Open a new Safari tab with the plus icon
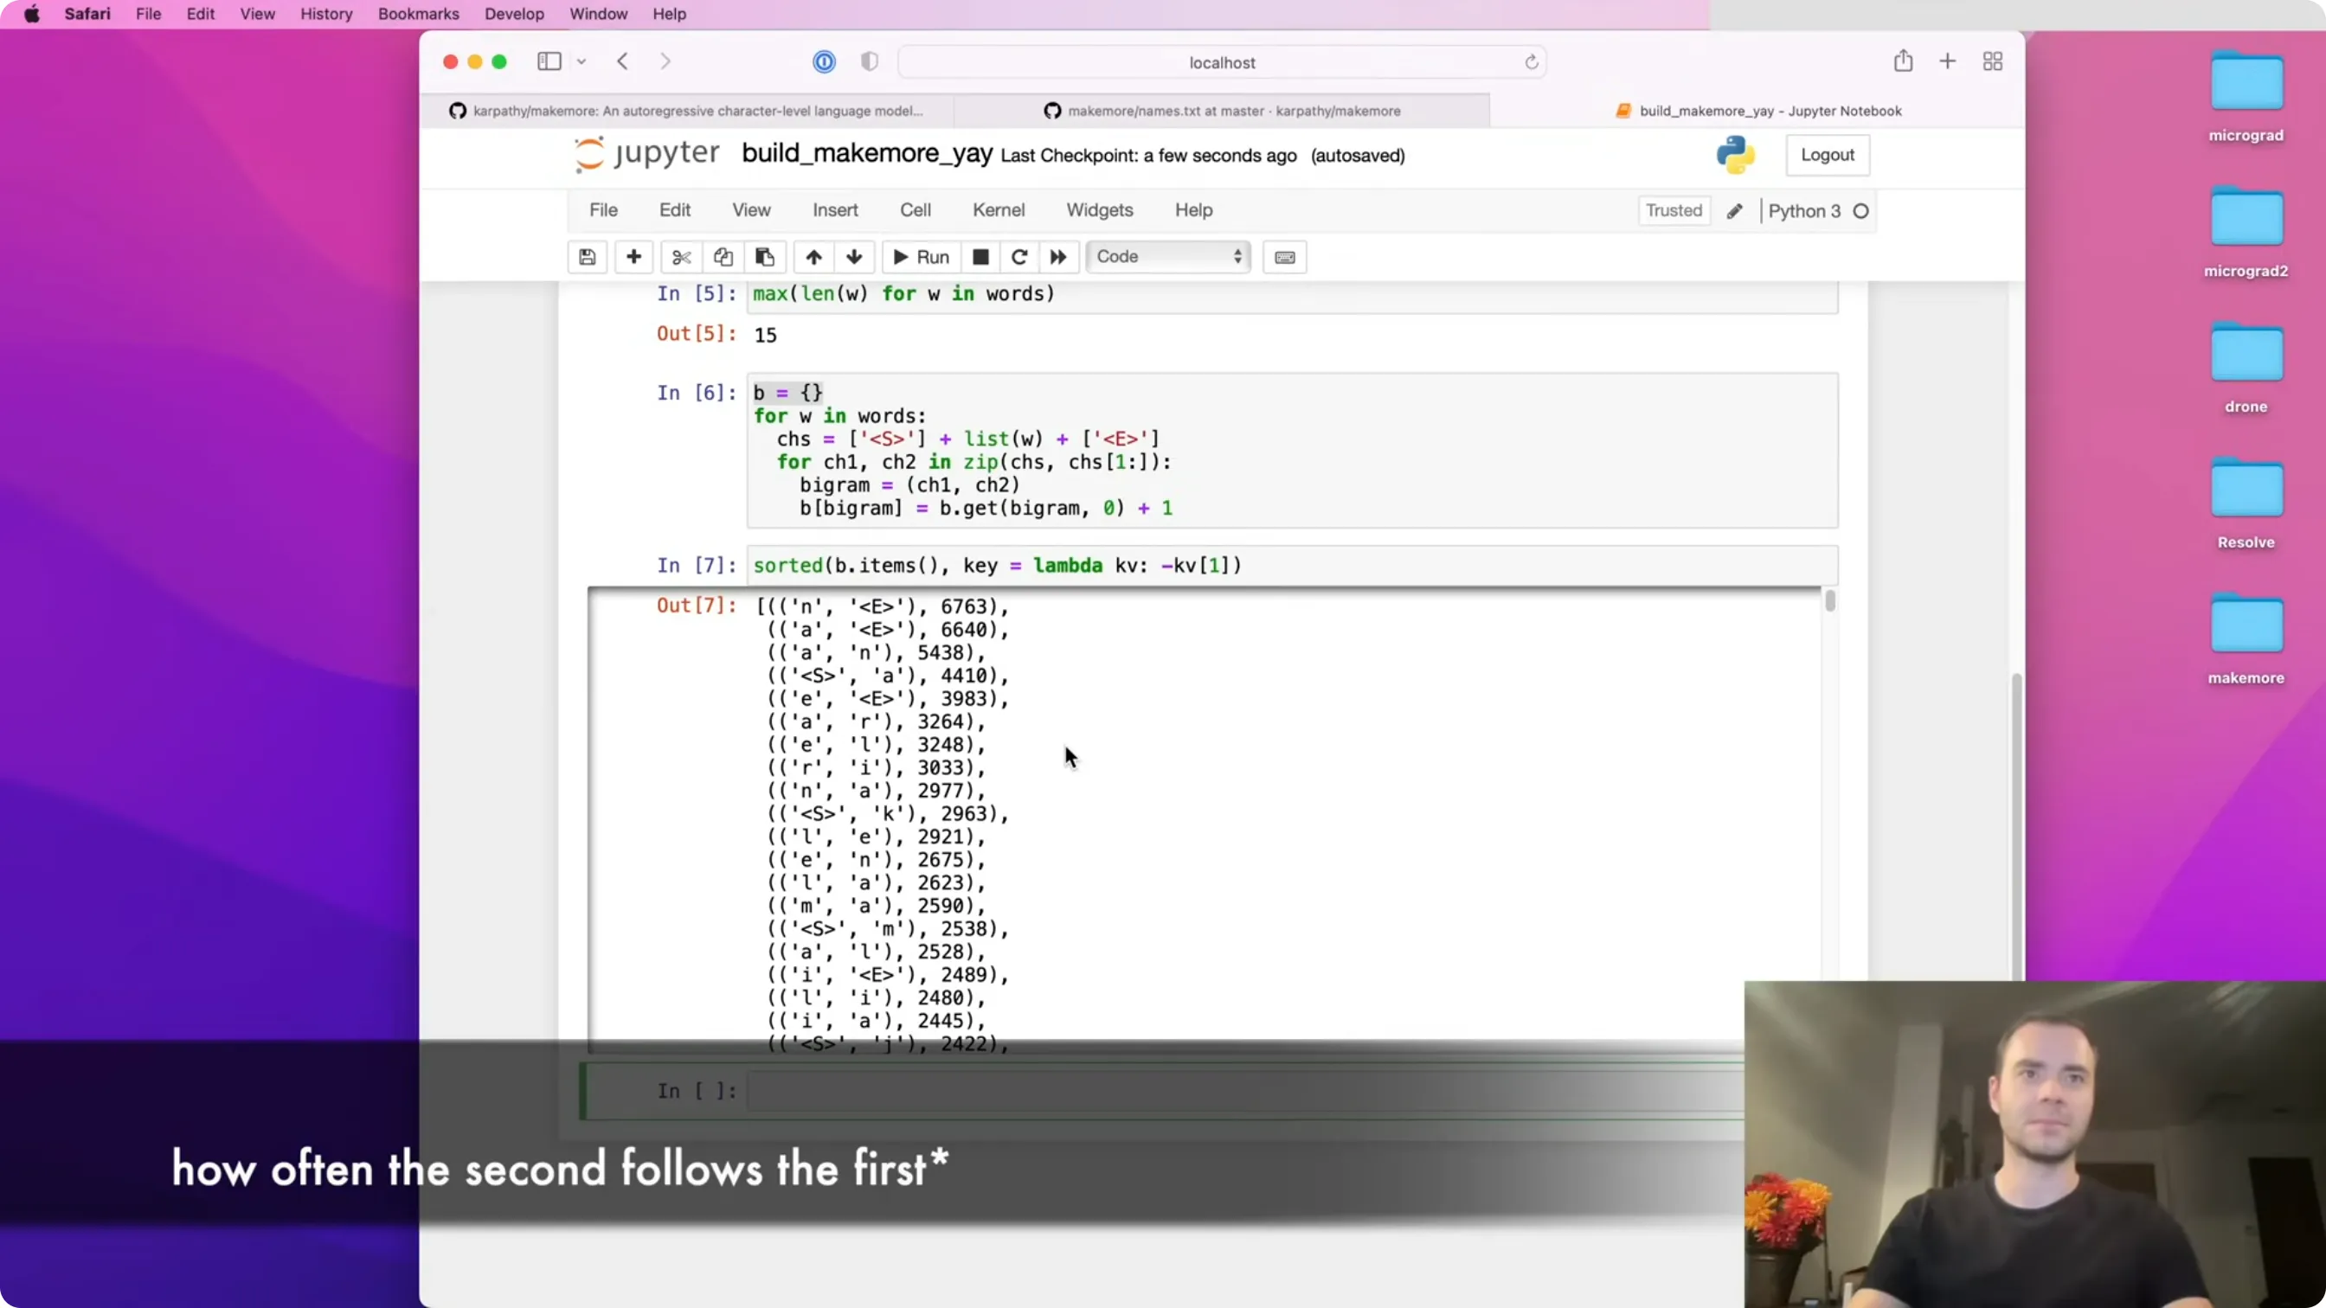This screenshot has width=2326, height=1308. click(1948, 61)
